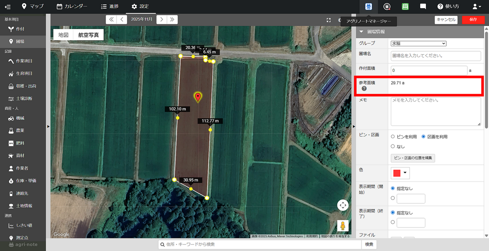This screenshot has height=251, width=489.
Task: Switch map to 地図 view
Action: pos(63,35)
